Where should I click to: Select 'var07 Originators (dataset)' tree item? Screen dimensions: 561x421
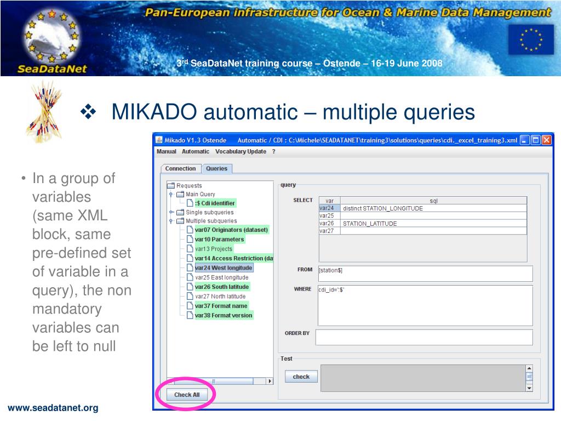(232, 230)
